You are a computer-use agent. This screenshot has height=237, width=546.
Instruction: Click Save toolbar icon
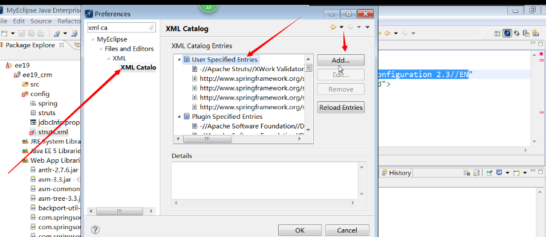coord(22,33)
